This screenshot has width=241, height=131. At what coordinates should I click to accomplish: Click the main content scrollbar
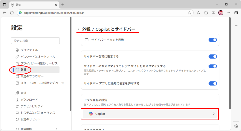point(230,63)
